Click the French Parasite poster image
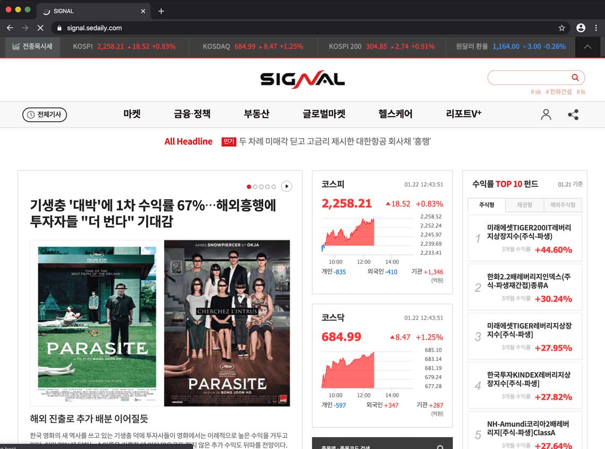This screenshot has height=449, width=605. 227,323
